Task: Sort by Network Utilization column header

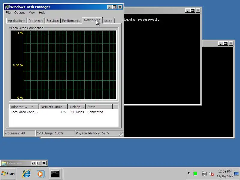Action: click(53, 107)
